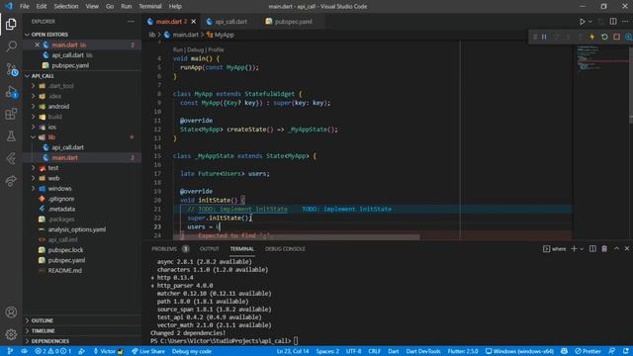This screenshot has width=633, height=356.
Task: Change CRLF line ending in status bar
Action: pos(374,351)
